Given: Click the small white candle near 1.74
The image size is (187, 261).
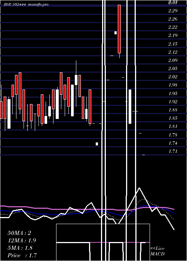Looking at the screenshot, I should (x=97, y=144).
